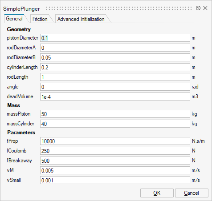This screenshot has height=201, width=212.
Task: Open the help icon in title bar
Action: click(x=198, y=8)
